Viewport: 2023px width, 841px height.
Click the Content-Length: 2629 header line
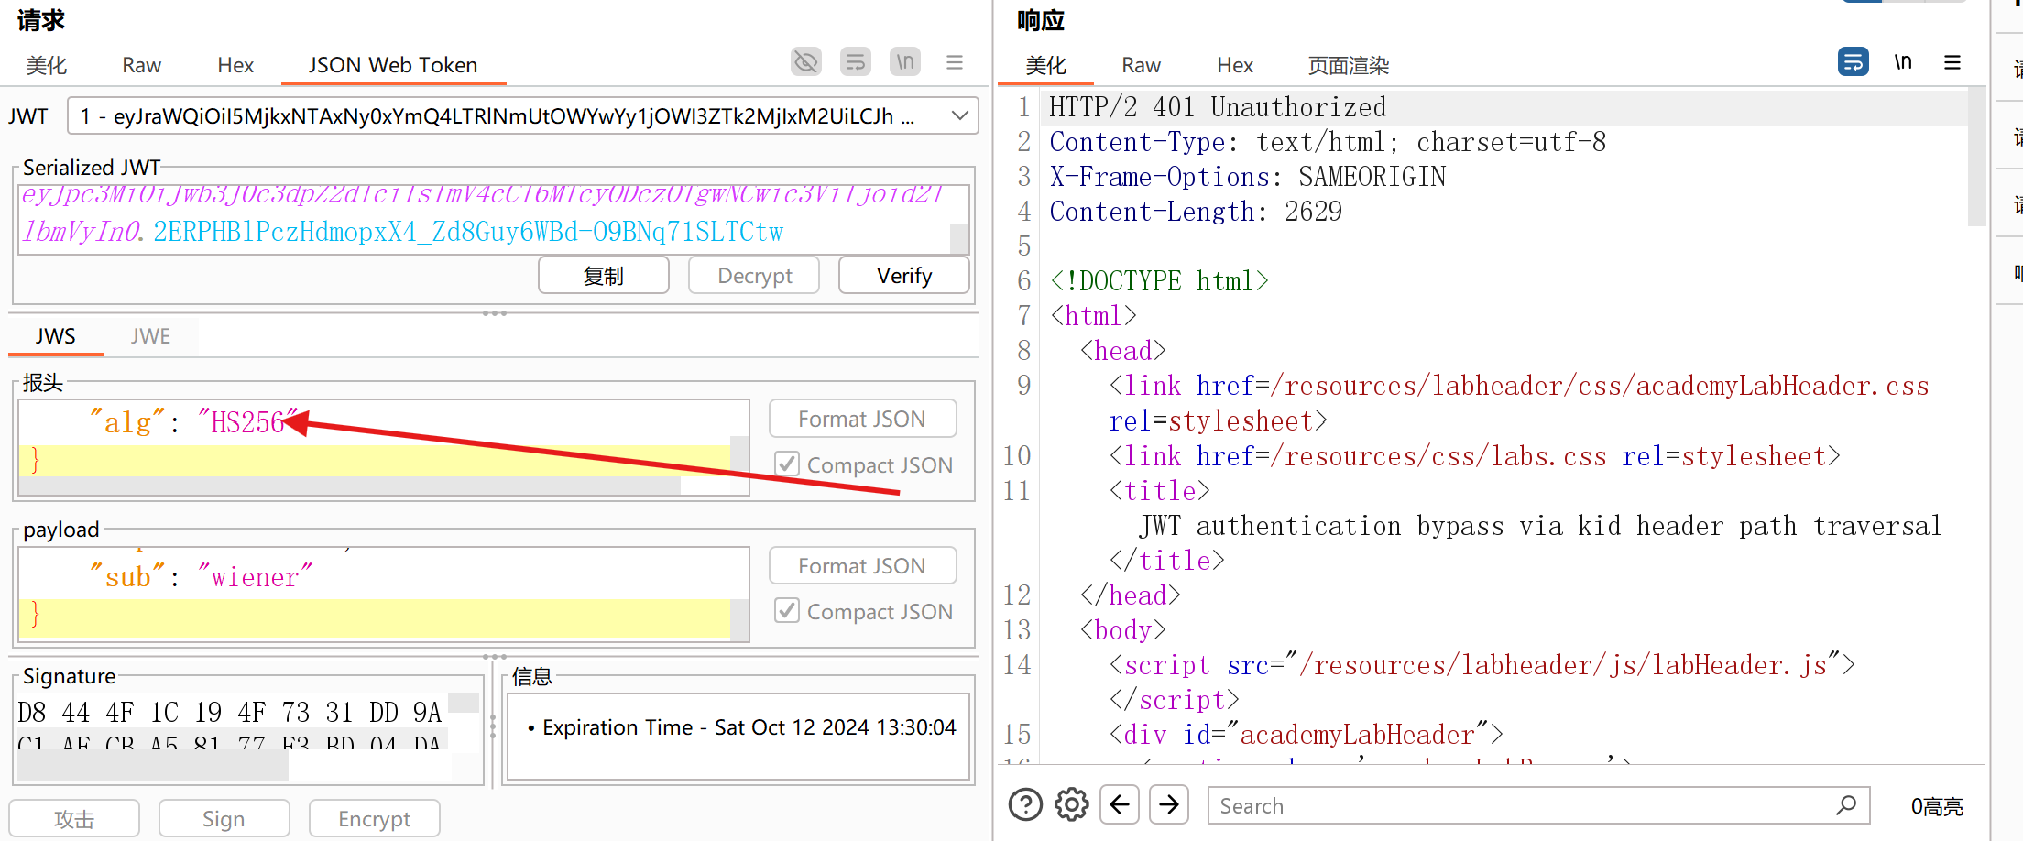(x=1196, y=212)
